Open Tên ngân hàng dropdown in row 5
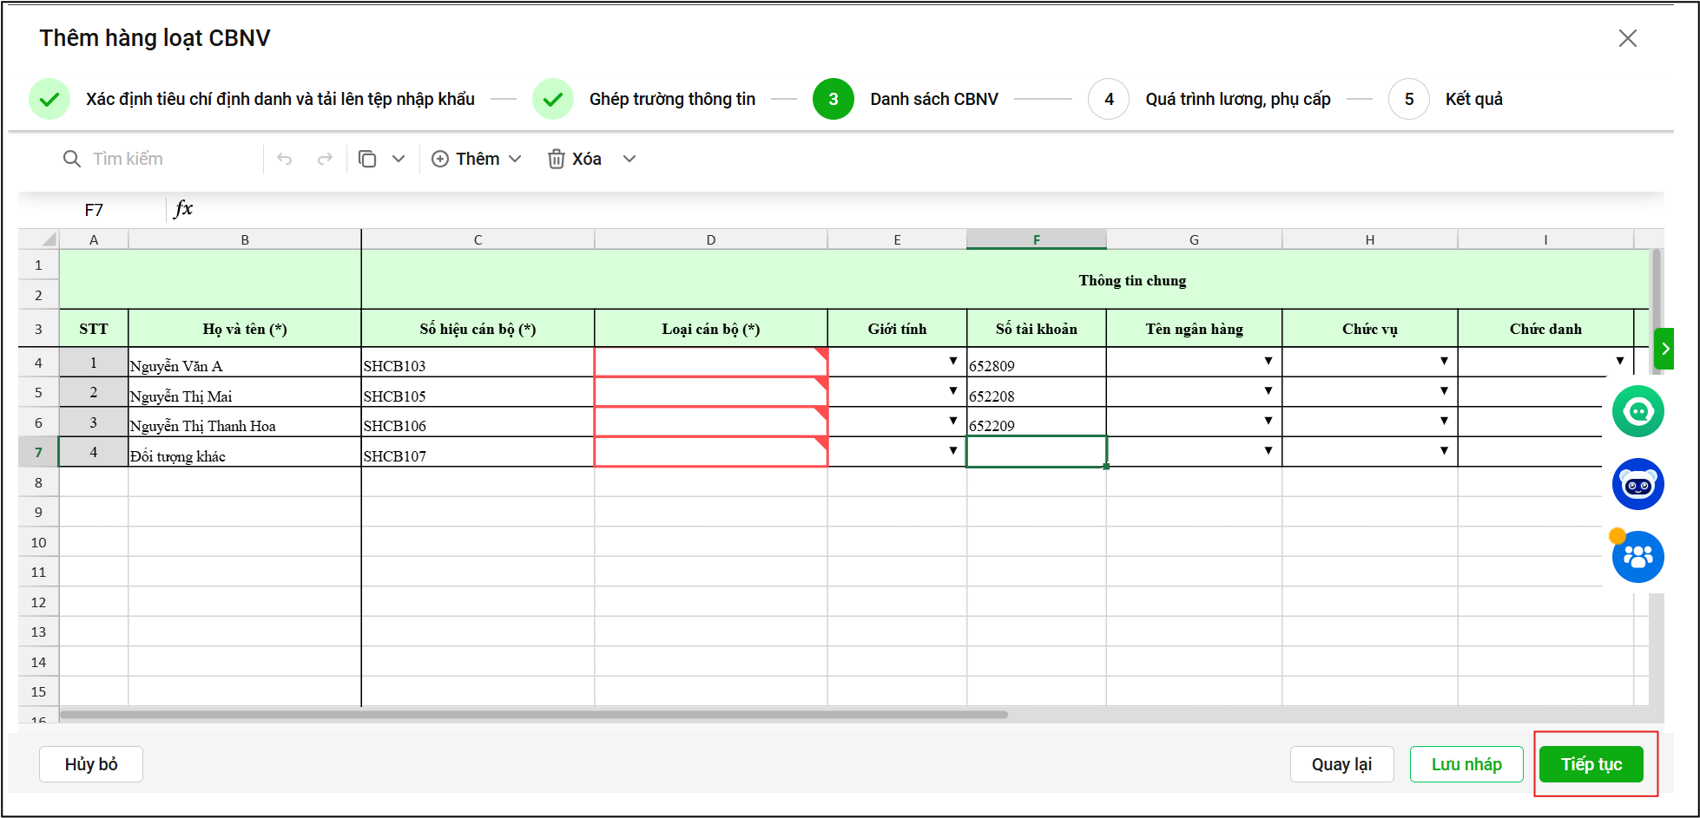Viewport: 1700px width, 818px height. point(1268,391)
